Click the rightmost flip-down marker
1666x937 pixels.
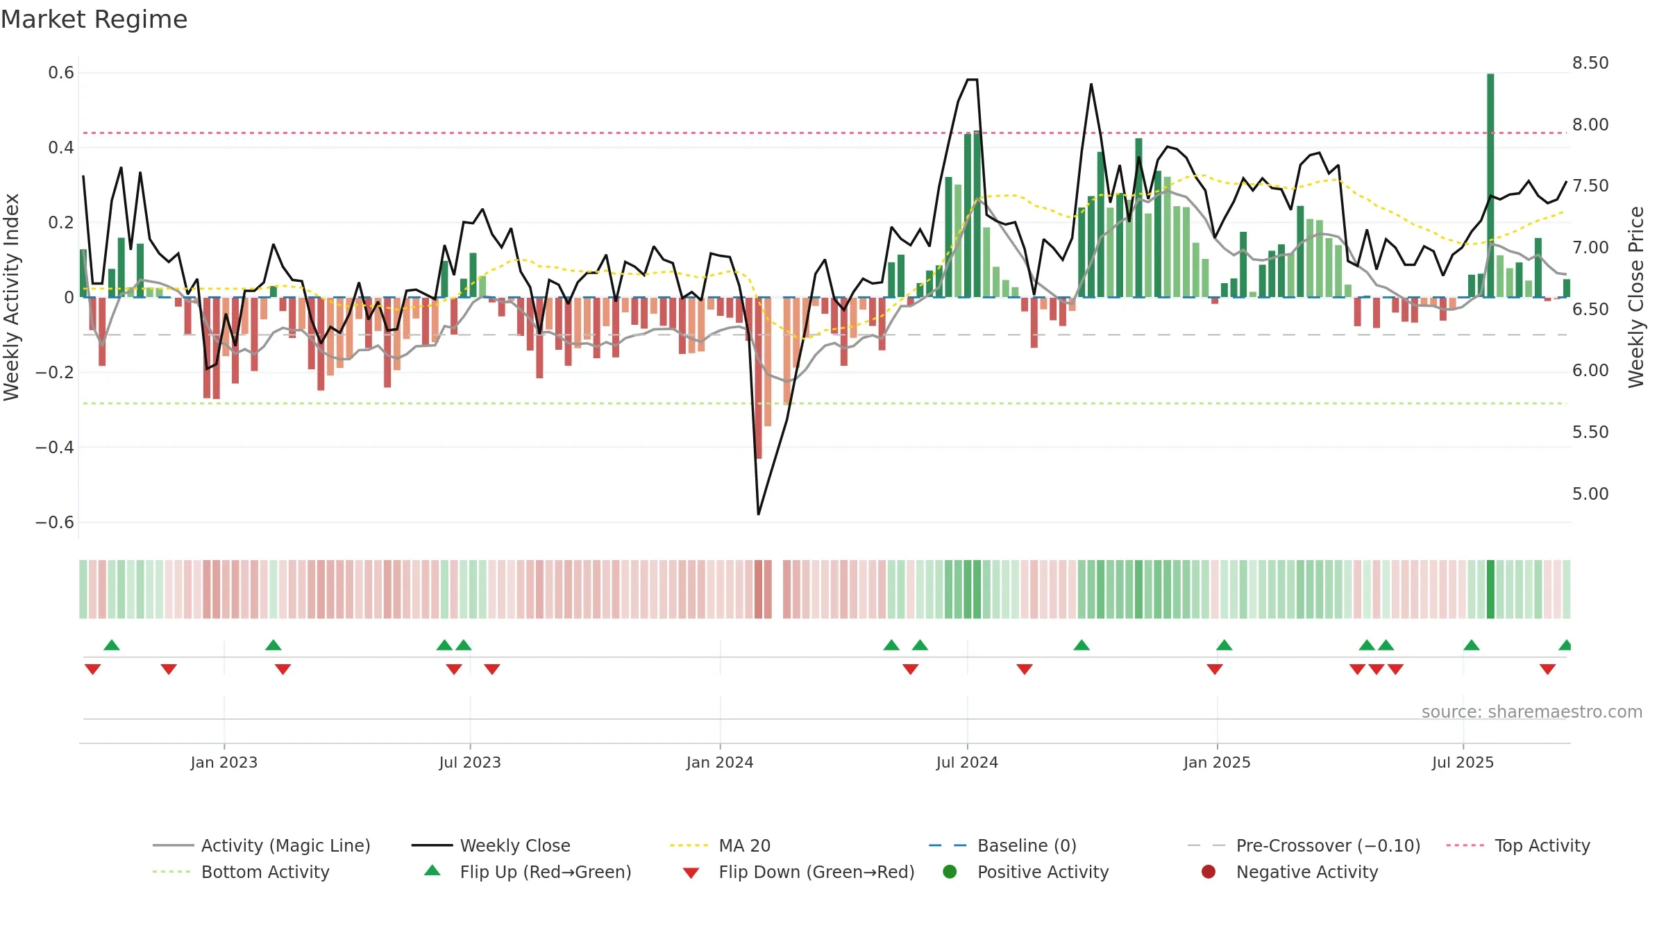1547,669
